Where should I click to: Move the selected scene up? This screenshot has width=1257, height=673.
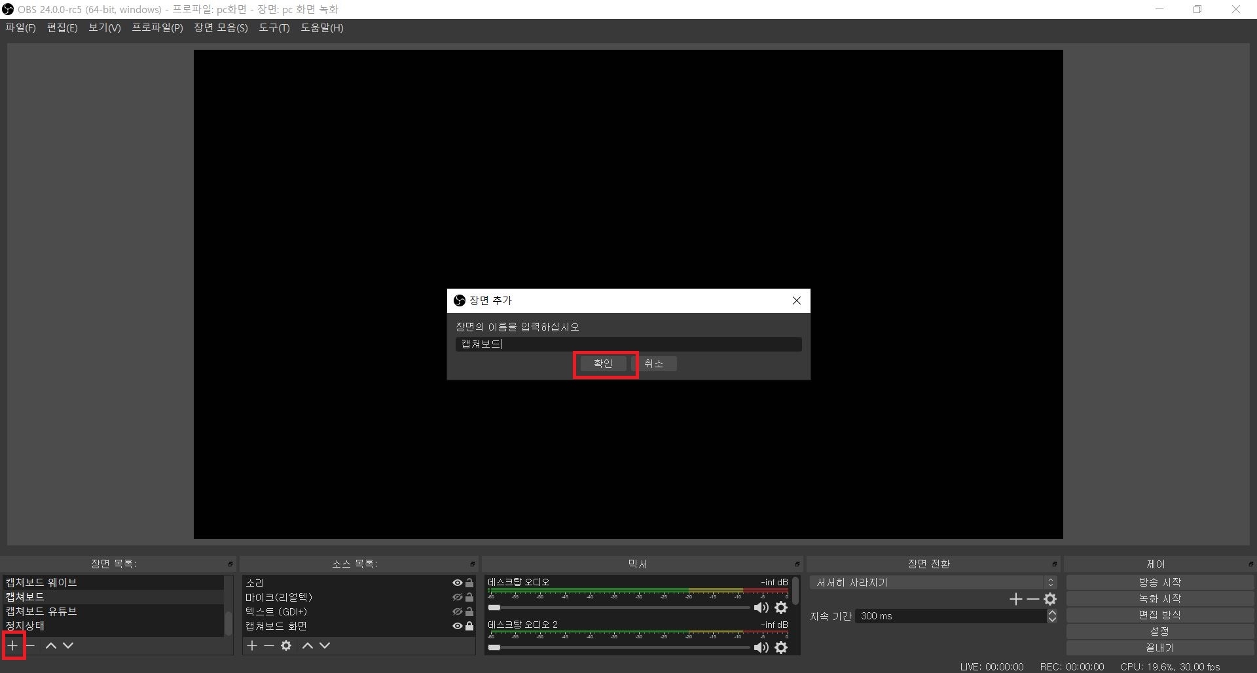point(51,646)
